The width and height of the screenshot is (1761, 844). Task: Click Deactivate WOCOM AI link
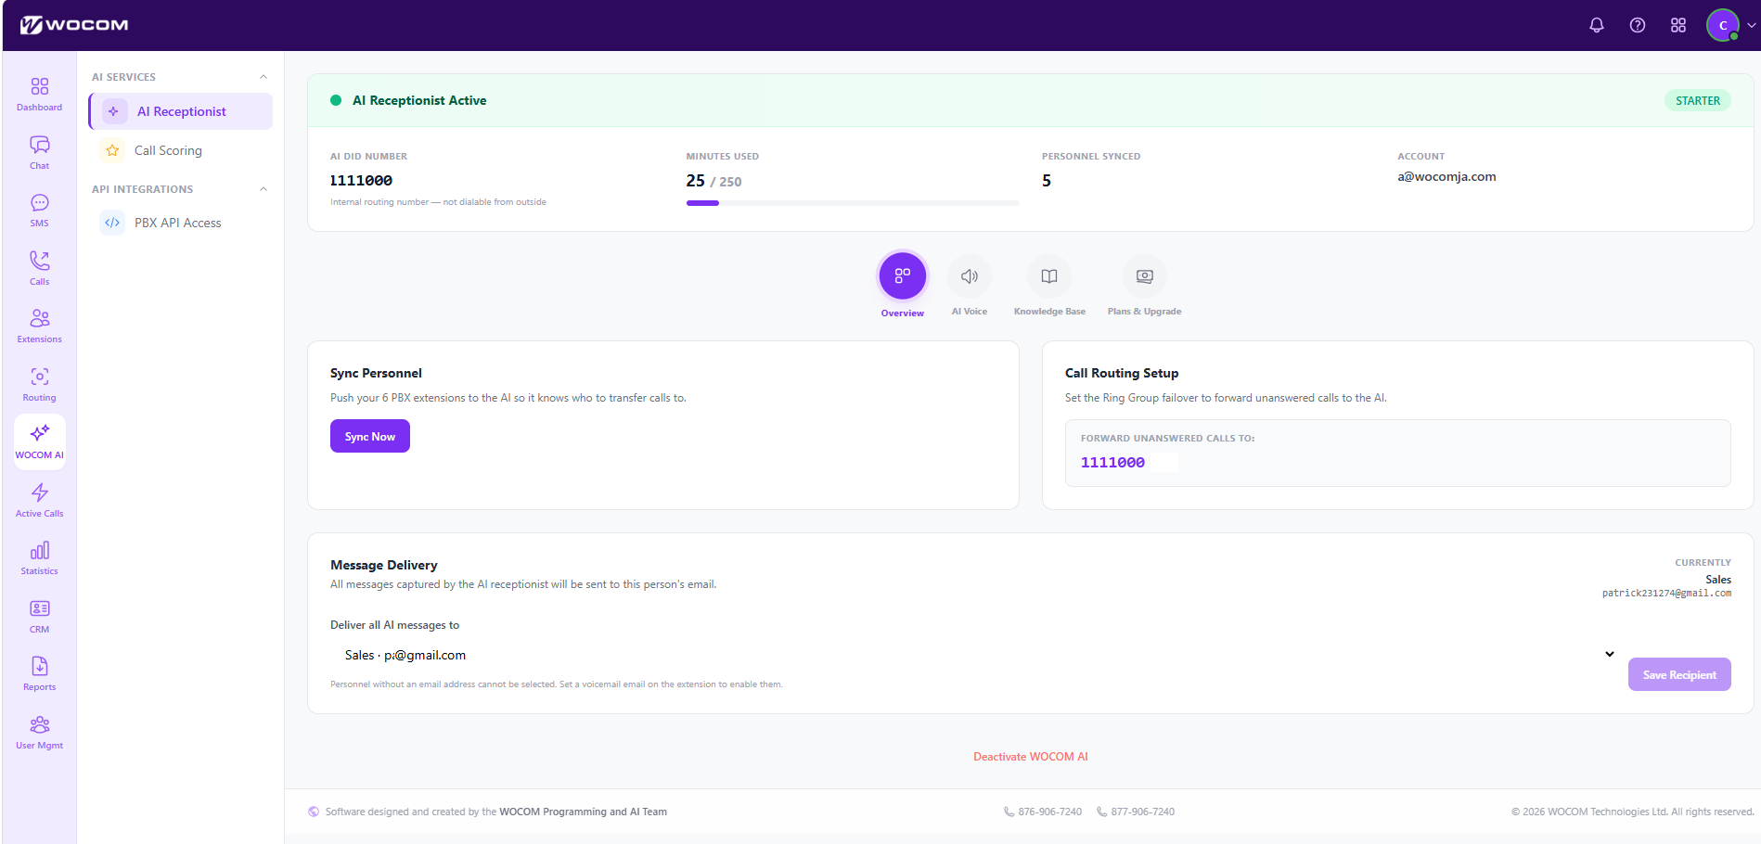point(1030,757)
